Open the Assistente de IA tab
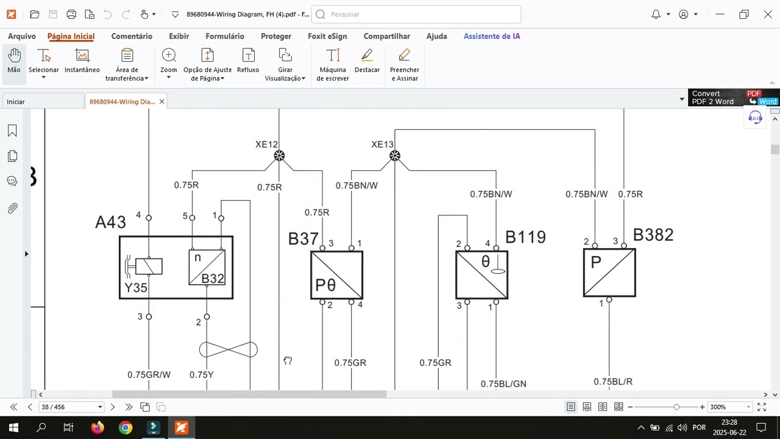Image resolution: width=780 pixels, height=439 pixels. click(492, 36)
